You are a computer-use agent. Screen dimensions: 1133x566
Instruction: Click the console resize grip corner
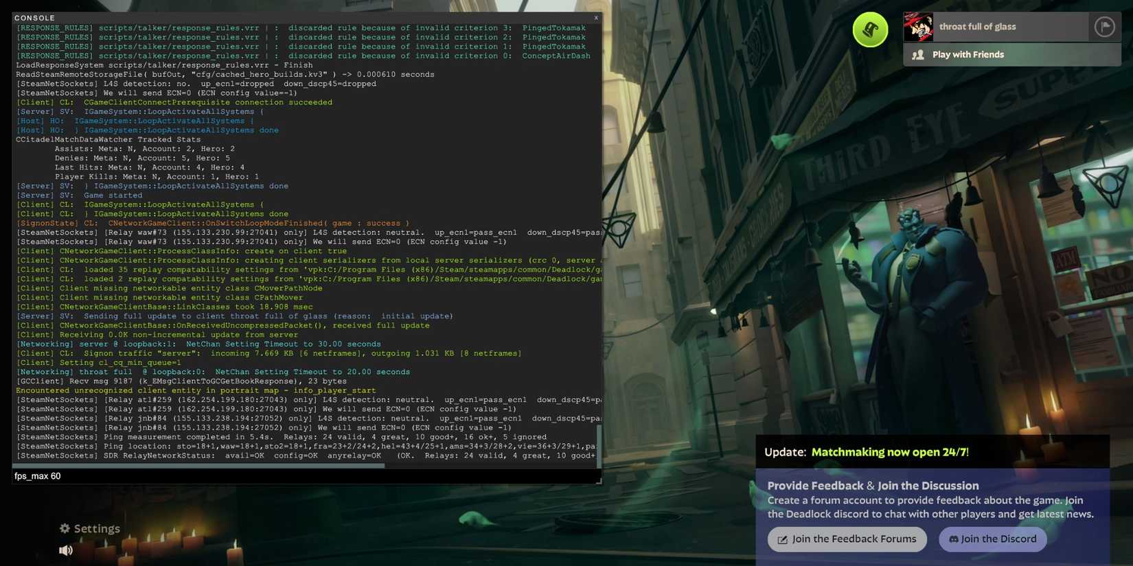tap(599, 481)
